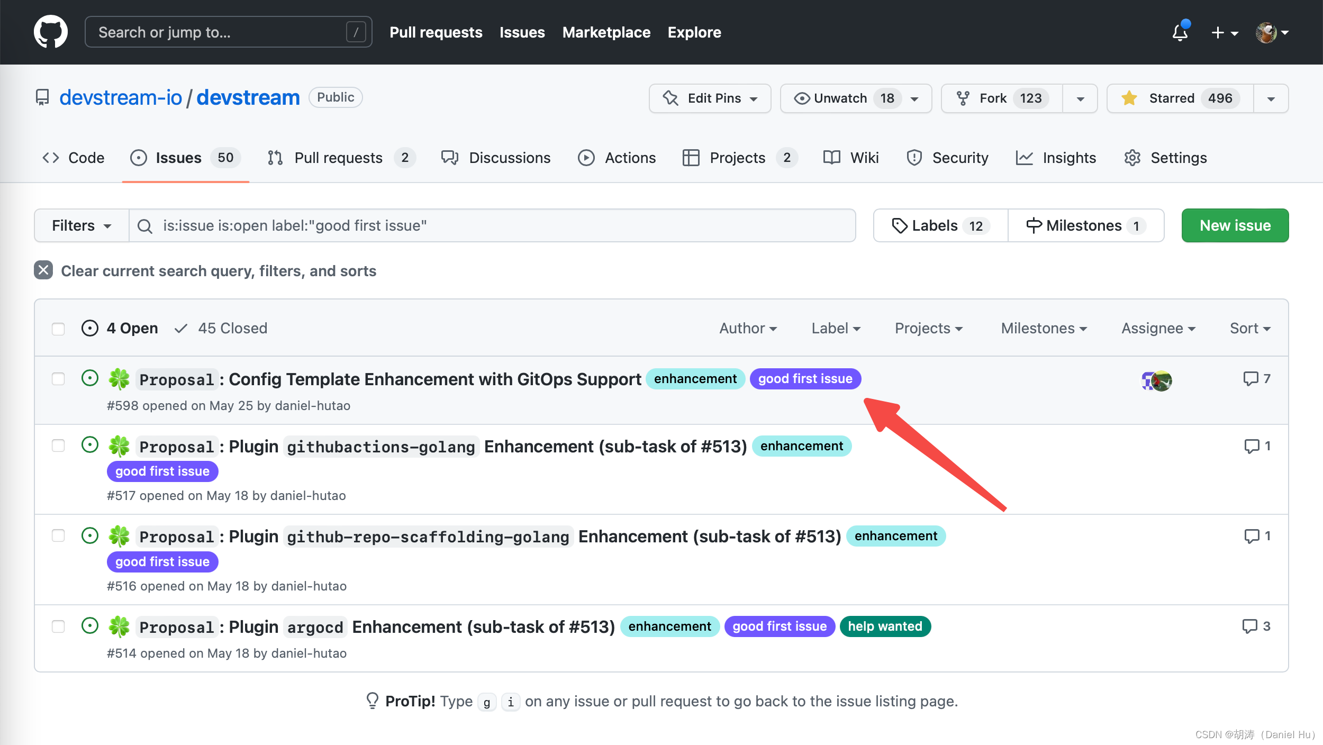Click the Code tab icon

coord(50,157)
